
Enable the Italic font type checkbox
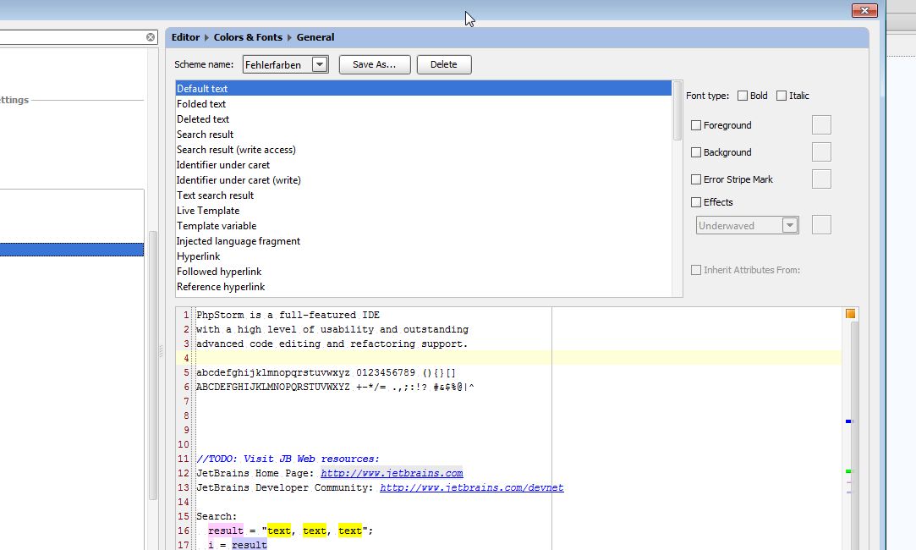point(782,96)
